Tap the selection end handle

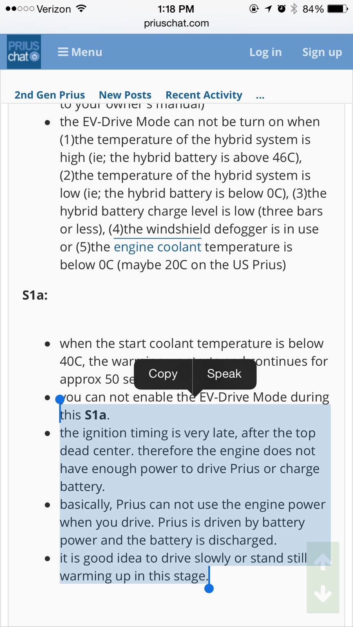(x=209, y=588)
